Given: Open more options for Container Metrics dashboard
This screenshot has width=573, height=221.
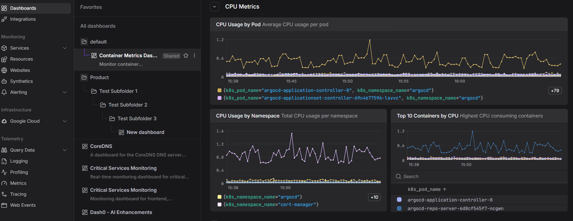Looking at the screenshot, I should (x=194, y=56).
